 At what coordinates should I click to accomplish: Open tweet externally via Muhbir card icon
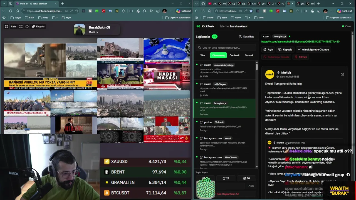coord(342,74)
